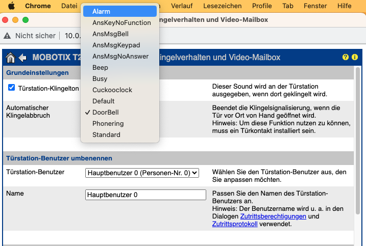The height and width of the screenshot is (246, 366).
Task: Open the Chrome application menu
Action: click(38, 6)
